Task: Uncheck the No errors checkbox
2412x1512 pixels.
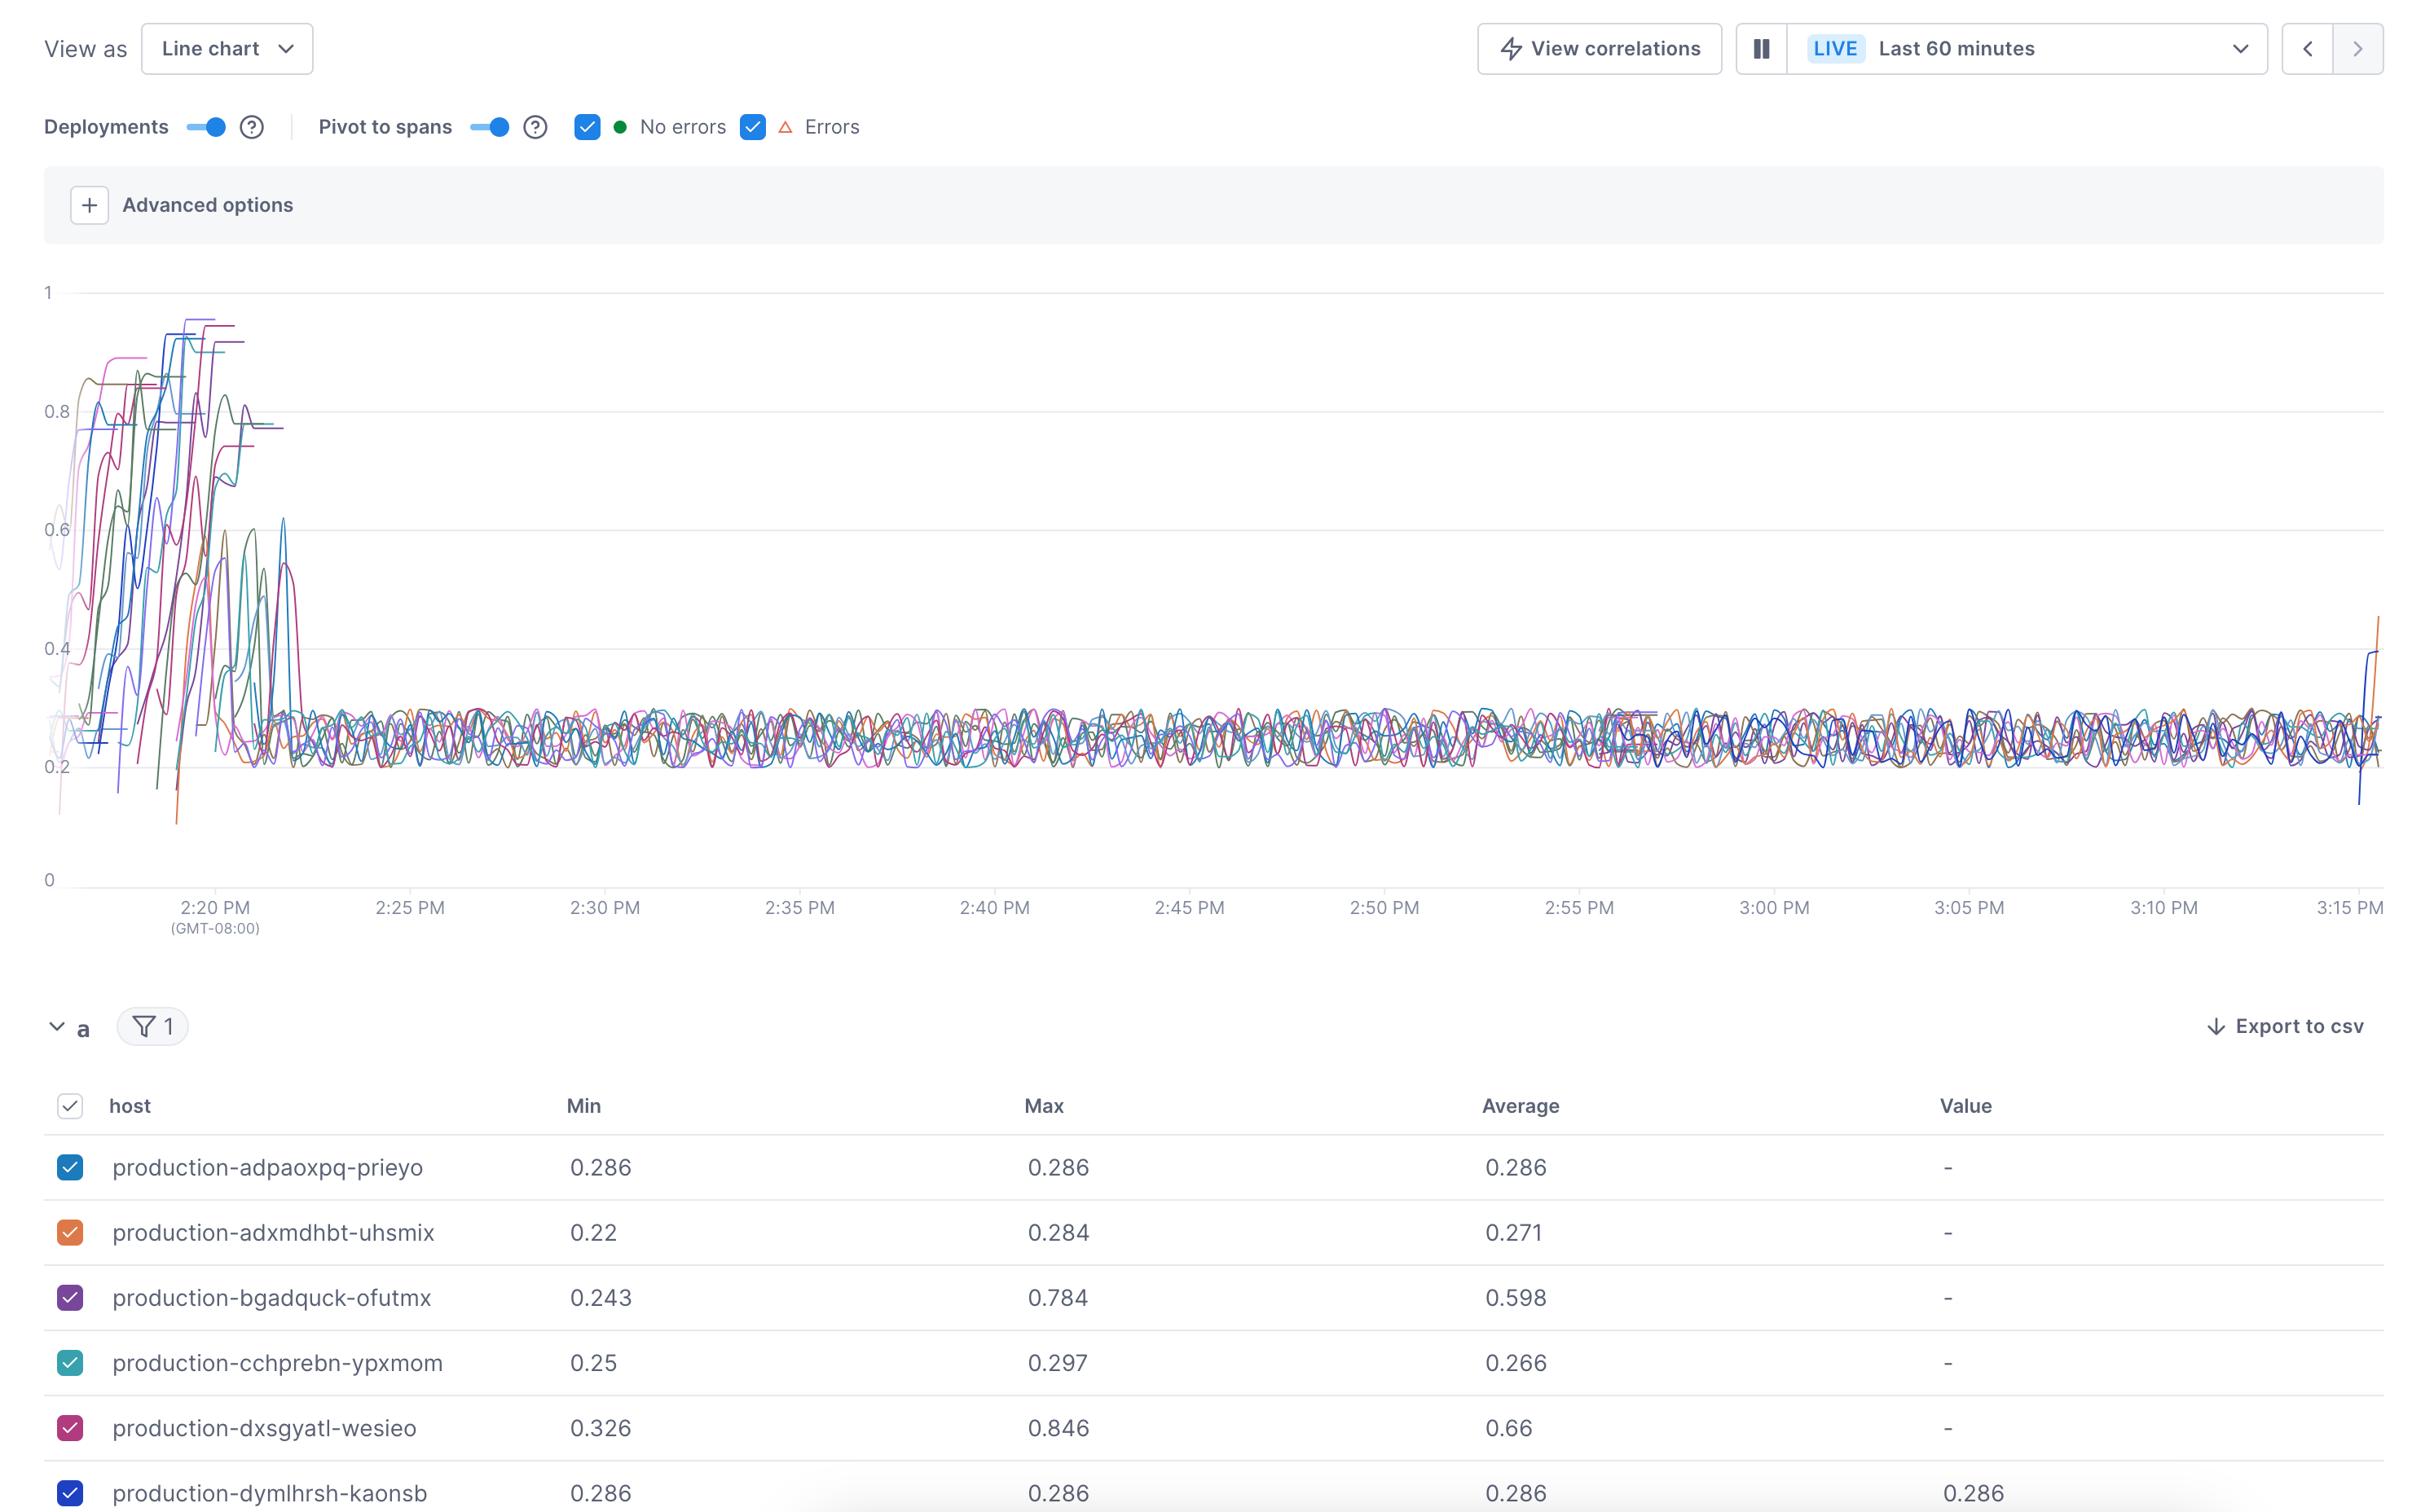Action: (x=587, y=127)
